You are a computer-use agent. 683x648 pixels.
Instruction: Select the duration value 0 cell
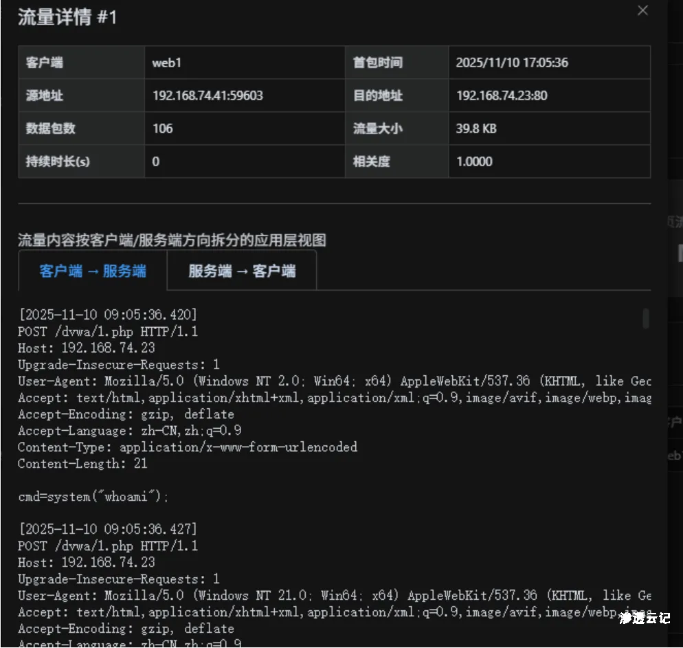tap(154, 161)
